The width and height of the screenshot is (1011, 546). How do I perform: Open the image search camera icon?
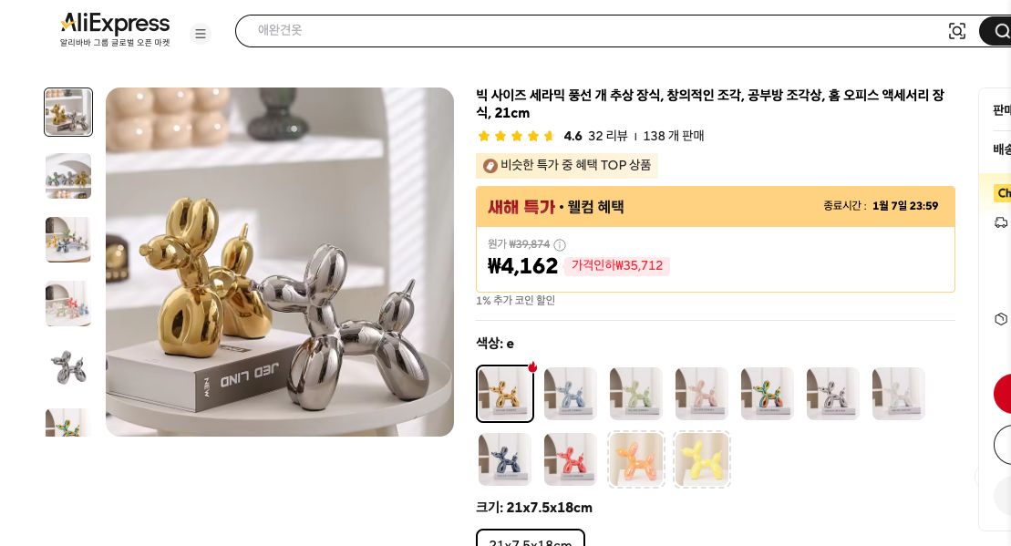click(x=957, y=30)
